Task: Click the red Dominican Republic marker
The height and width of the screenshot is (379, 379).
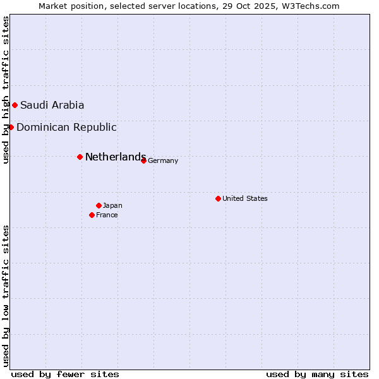Action: coord(11,127)
